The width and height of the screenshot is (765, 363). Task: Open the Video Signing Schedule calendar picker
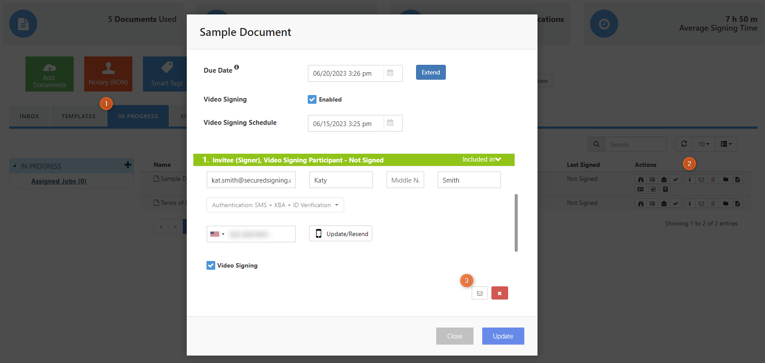click(x=390, y=123)
